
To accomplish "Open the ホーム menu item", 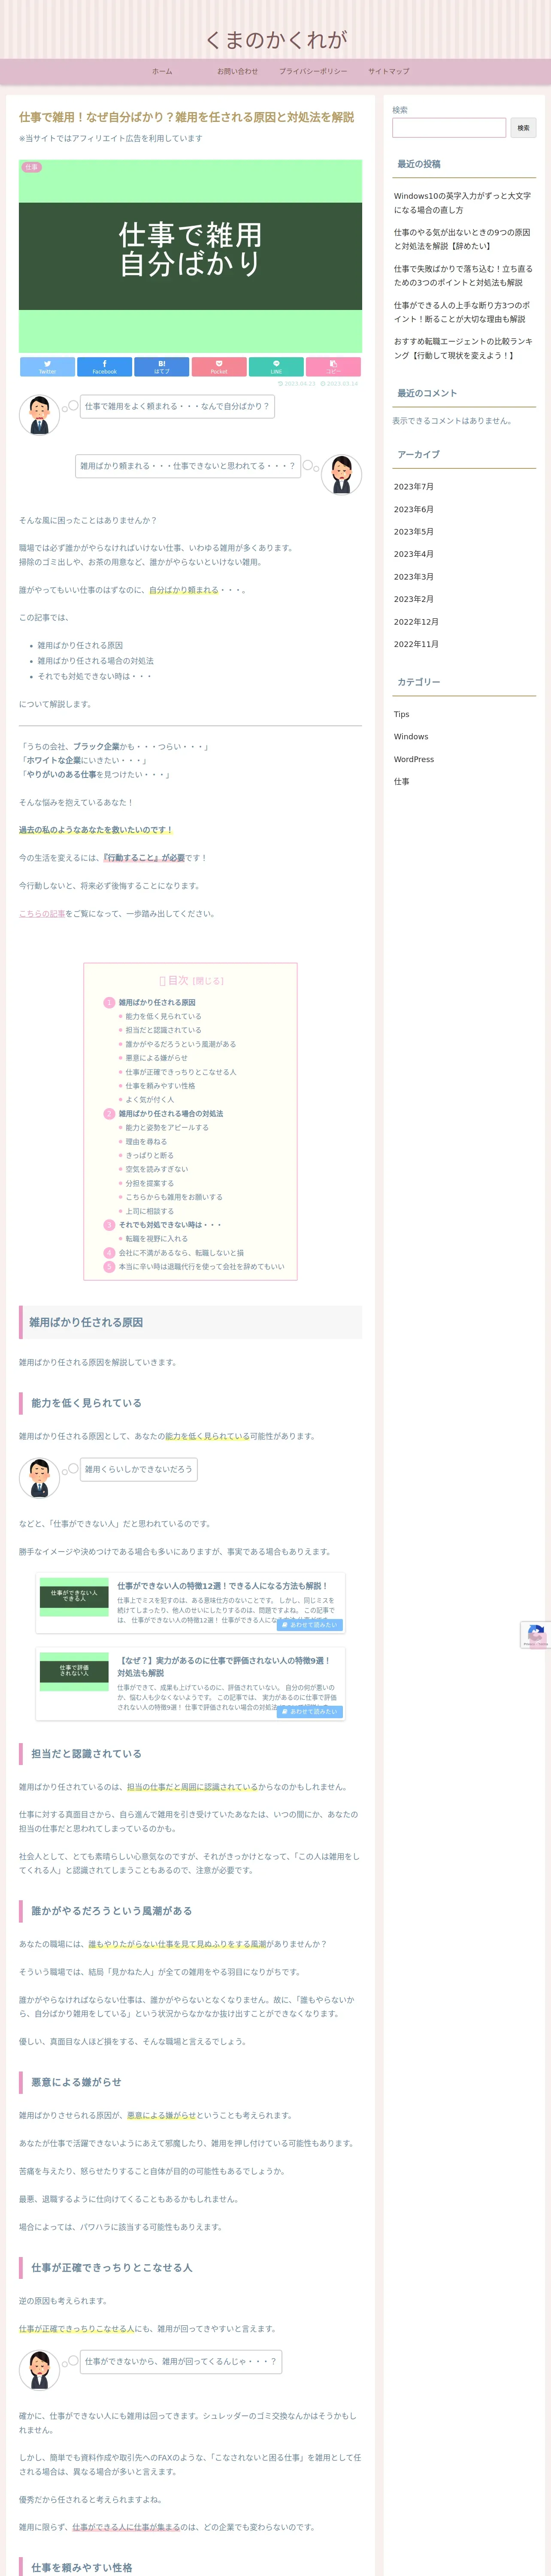I will [x=162, y=71].
